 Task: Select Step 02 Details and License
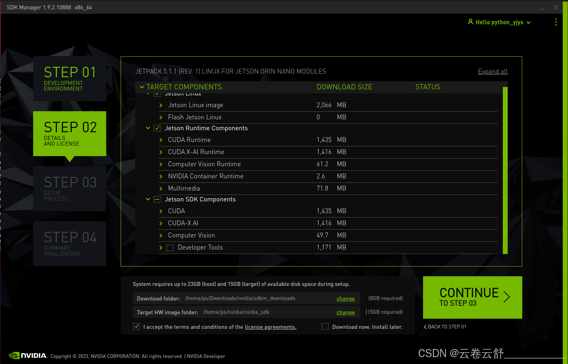[x=70, y=133]
